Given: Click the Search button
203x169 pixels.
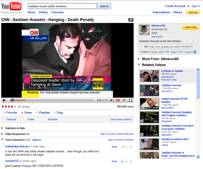Looking at the screenshot, I should [x=104, y=6].
